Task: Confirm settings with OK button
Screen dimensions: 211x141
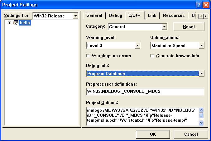Action: coord(153,134)
